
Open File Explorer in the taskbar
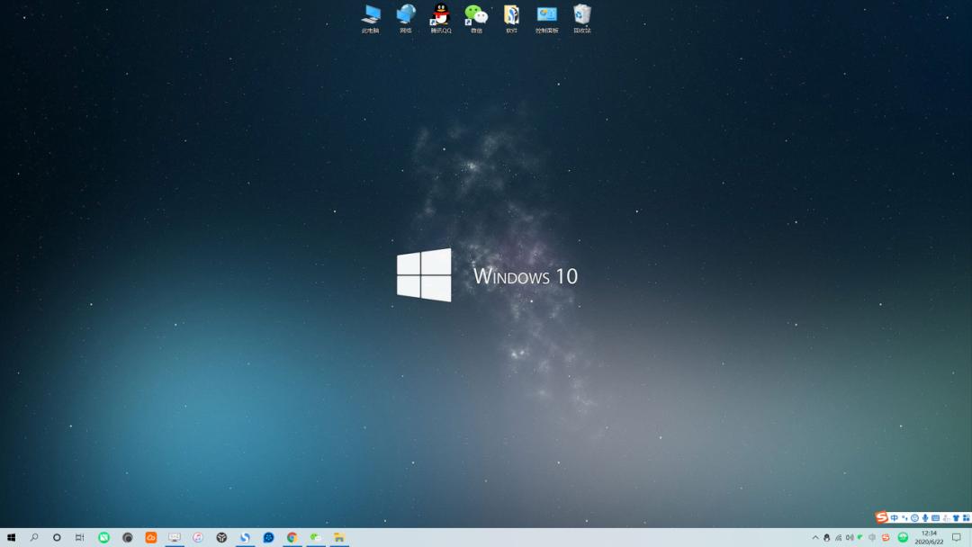click(339, 537)
